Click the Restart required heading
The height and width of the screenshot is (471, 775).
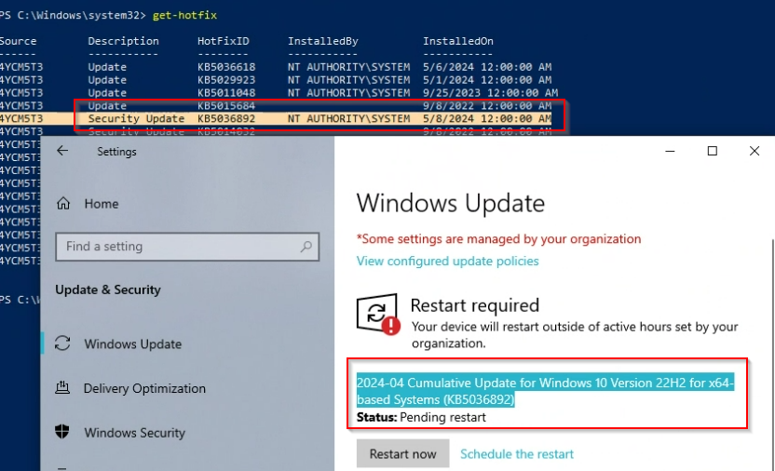[474, 305]
